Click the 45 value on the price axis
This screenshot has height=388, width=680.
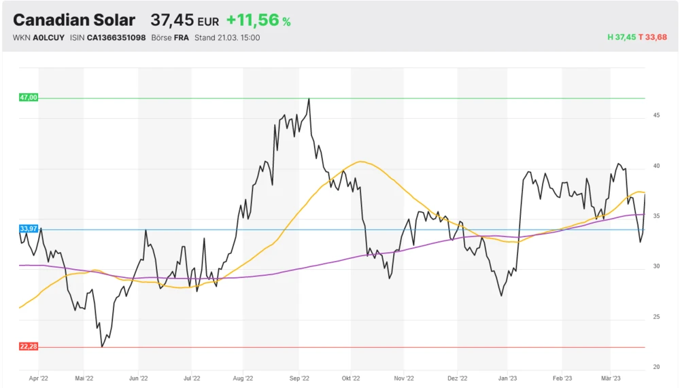coord(657,116)
